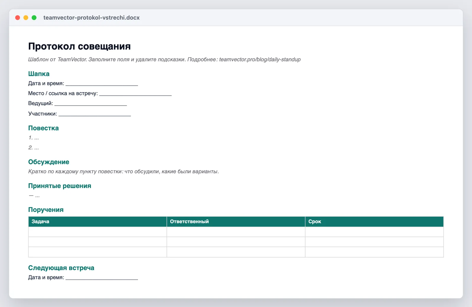Click the "Ответственный" table column header
The width and height of the screenshot is (472, 307).
pyautogui.click(x=236, y=222)
